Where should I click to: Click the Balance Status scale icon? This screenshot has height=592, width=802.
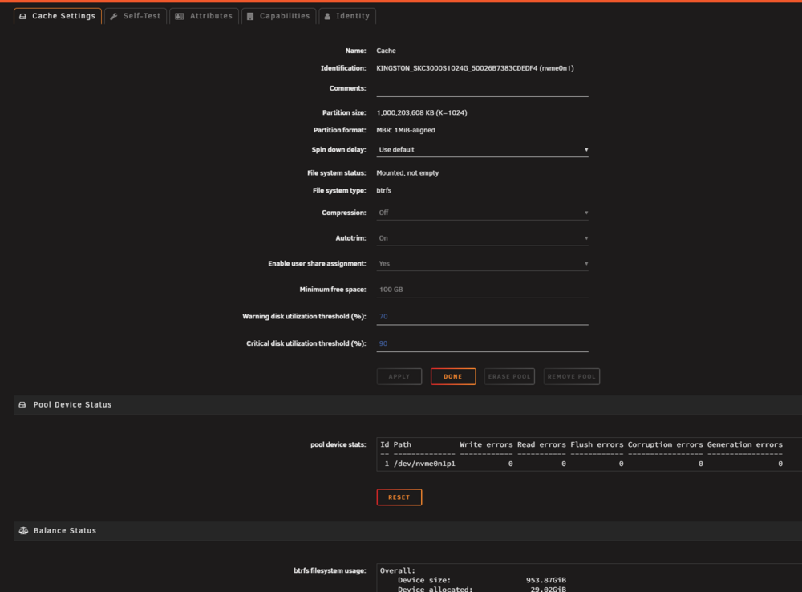[x=23, y=530]
